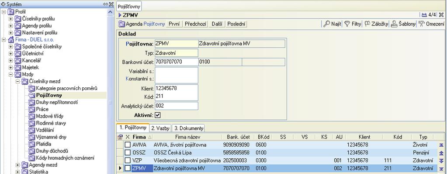Image resolution: width=447 pixels, height=174 pixels.
Task: Click the Klient number field
Action: click(x=177, y=88)
